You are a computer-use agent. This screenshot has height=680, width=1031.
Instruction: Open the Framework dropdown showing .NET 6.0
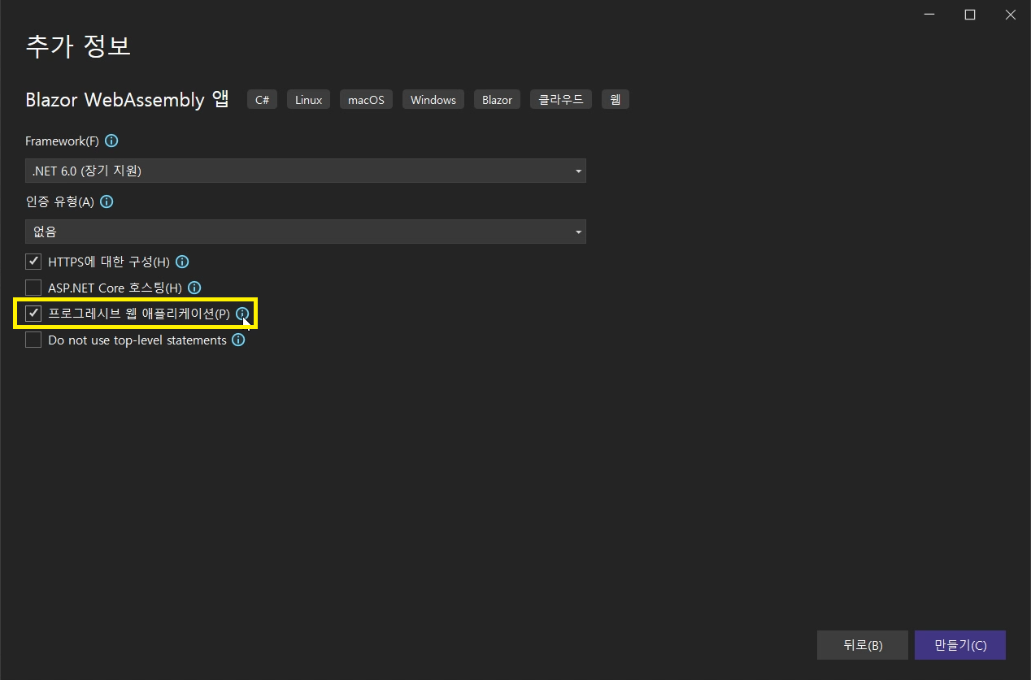pyautogui.click(x=306, y=171)
